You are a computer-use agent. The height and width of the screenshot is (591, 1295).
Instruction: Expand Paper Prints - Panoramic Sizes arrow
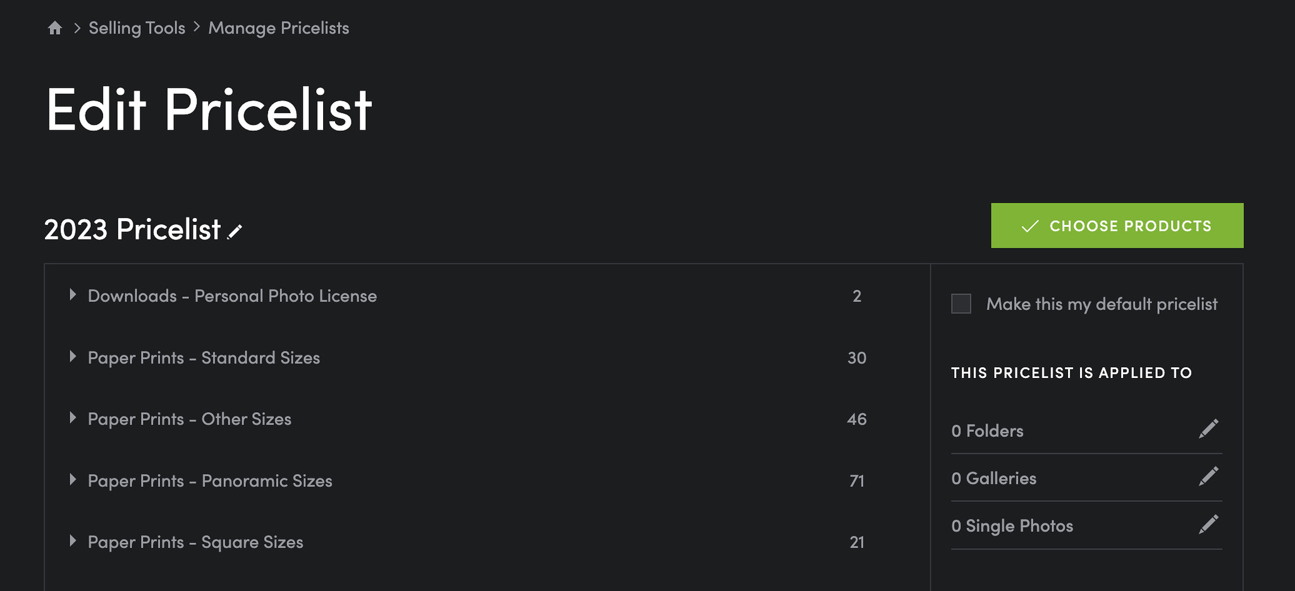coord(73,480)
